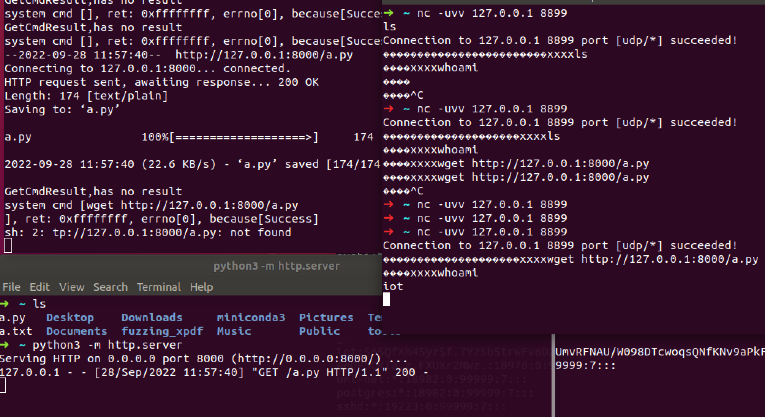Click the wget download progress bar for a.py
Screen dimensions: 765x417
pyautogui.click(x=230, y=137)
